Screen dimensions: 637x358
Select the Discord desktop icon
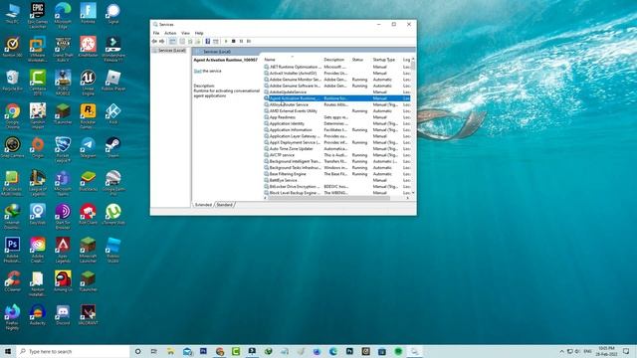[63, 315]
